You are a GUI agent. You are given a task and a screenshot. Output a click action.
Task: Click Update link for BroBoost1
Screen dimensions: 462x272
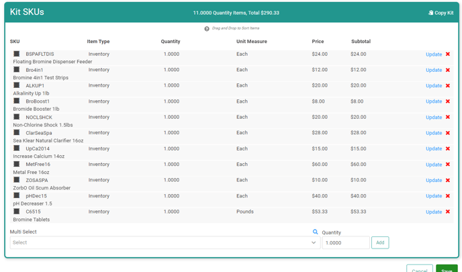pos(434,101)
